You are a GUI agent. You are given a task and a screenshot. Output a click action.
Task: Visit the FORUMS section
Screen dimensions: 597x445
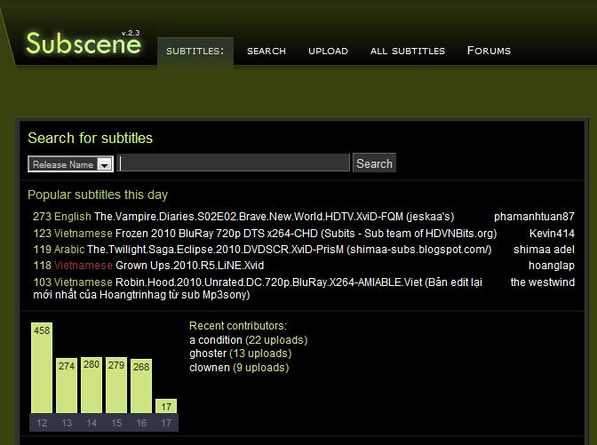[x=489, y=51]
